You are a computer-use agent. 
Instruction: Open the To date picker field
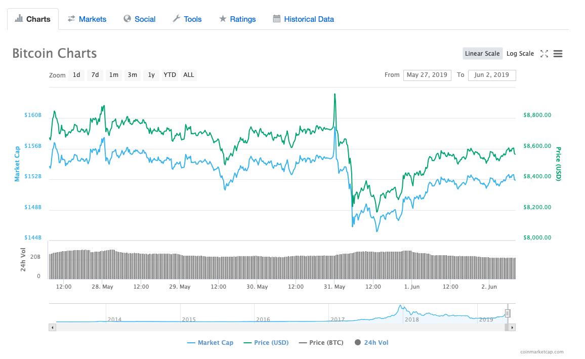click(491, 75)
